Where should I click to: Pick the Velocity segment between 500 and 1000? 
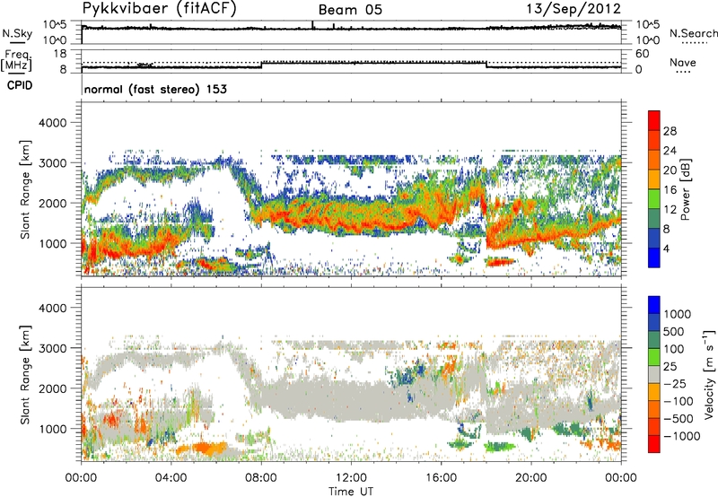tap(654, 322)
